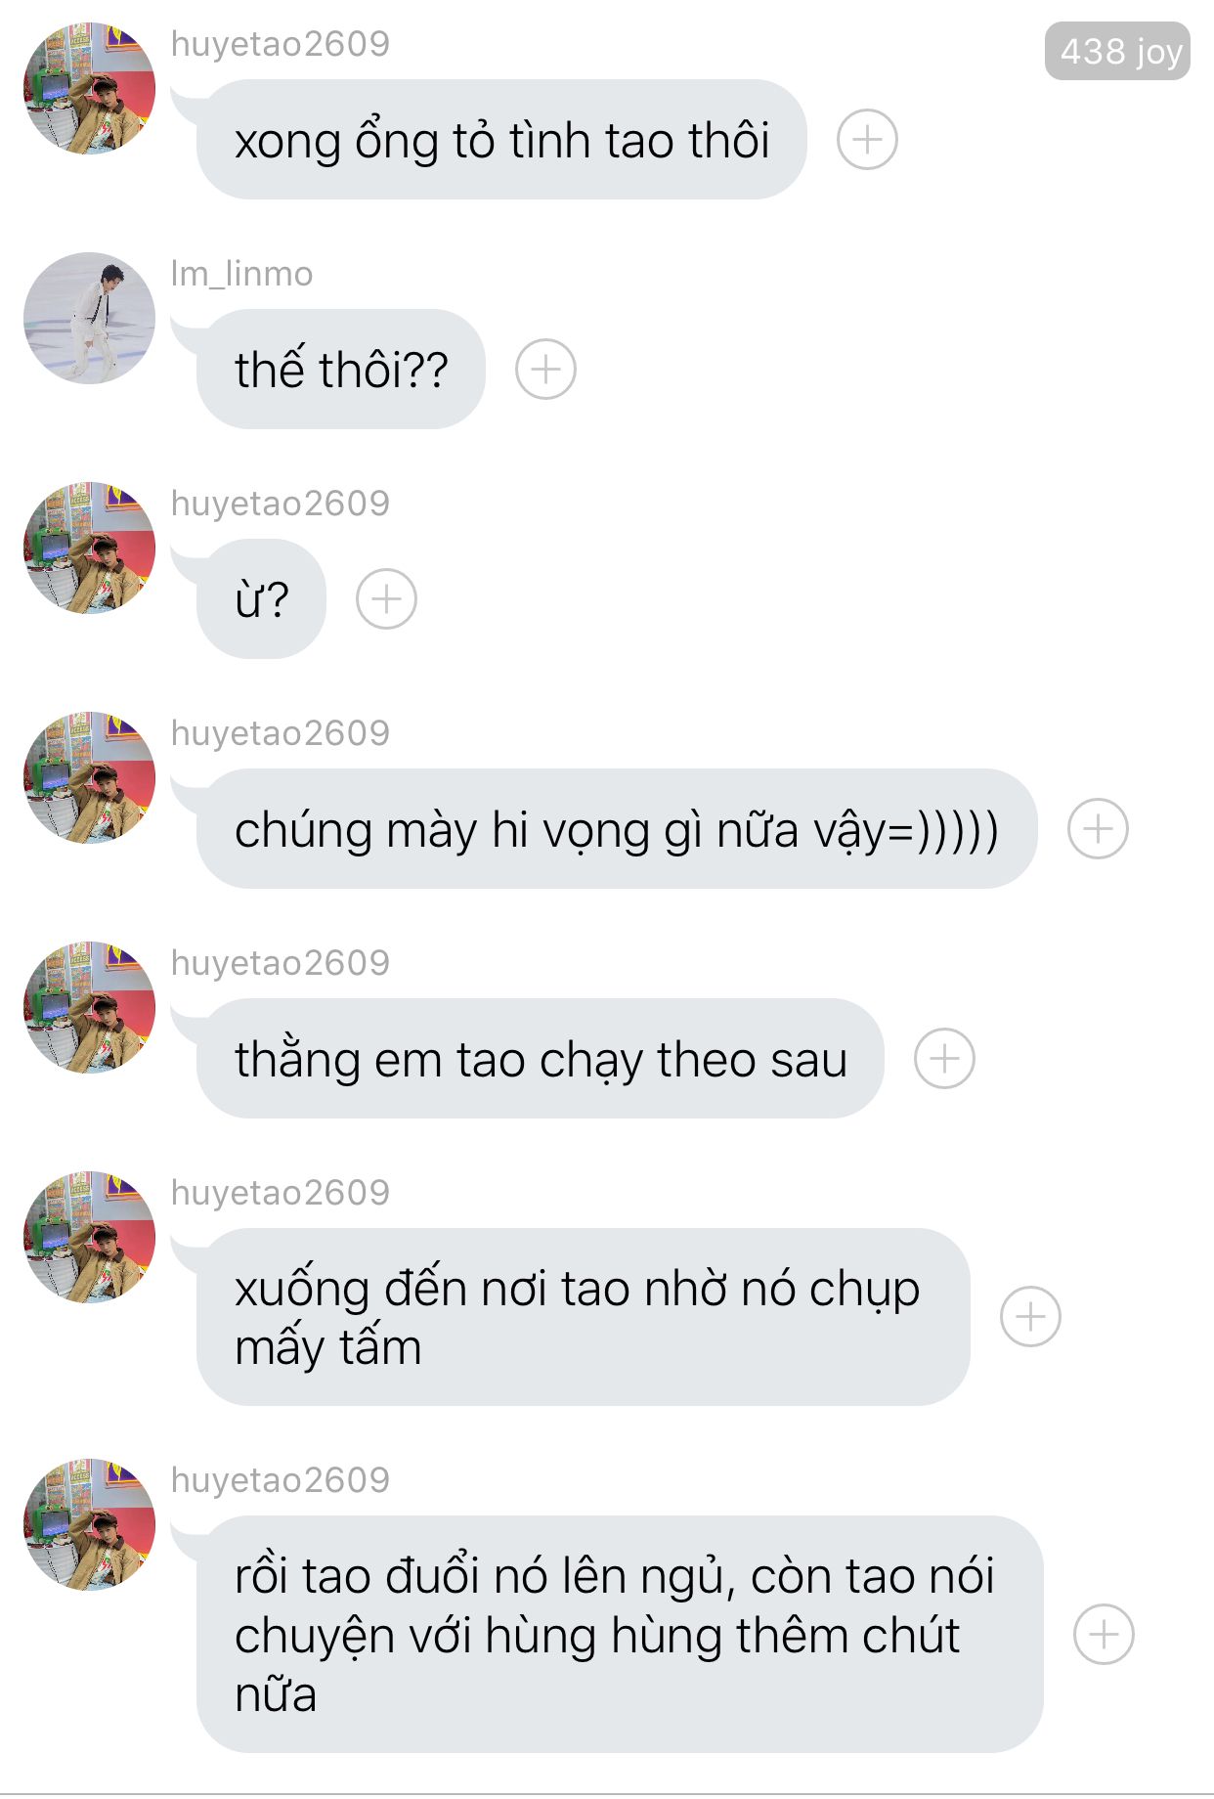
Task: Tap plus icon next to "ừ?" bubble
Action: tap(386, 599)
